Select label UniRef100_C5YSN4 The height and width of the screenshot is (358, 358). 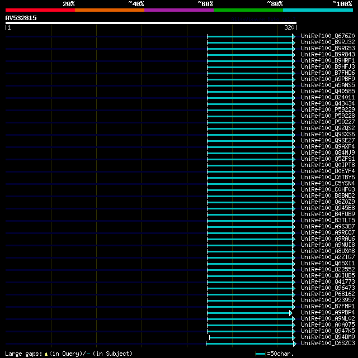coord(328,183)
